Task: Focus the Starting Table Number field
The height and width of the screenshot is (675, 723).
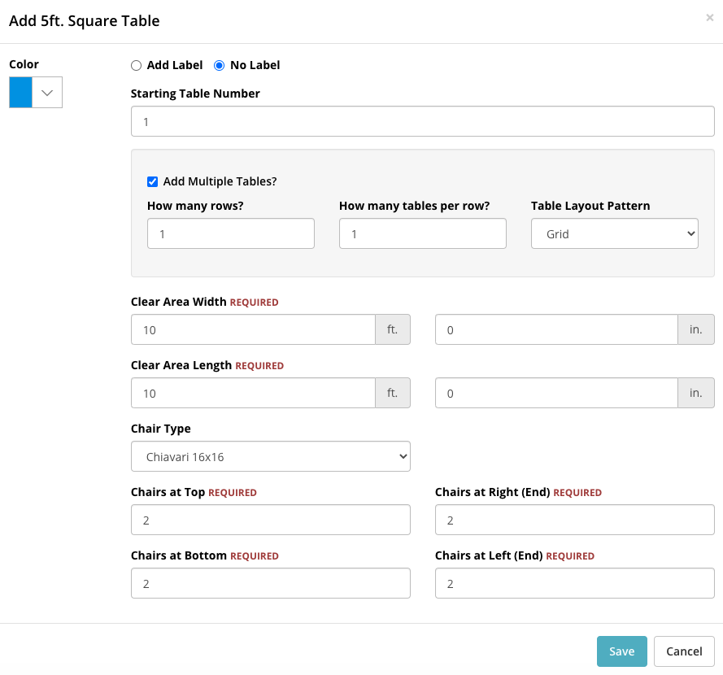Action: pyautogui.click(x=423, y=121)
